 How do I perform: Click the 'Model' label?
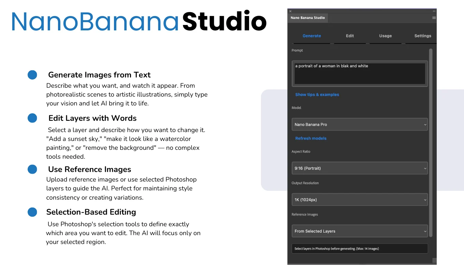coord(296,108)
